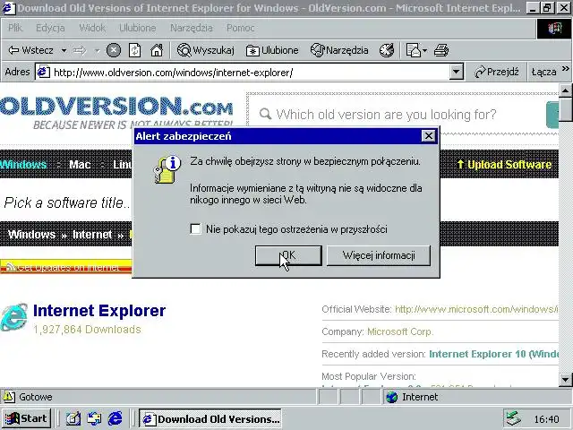This screenshot has height=430, width=573.
Task: Click the scrollbar down arrow
Action: click(x=565, y=380)
